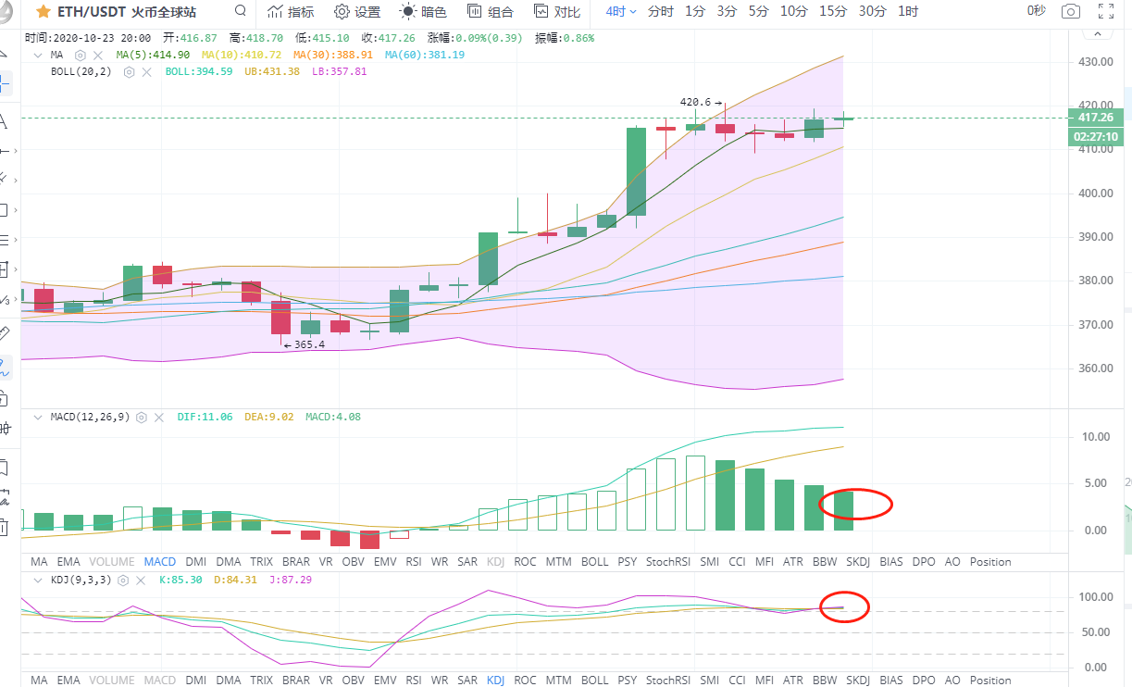Viewport: 1132px width, 687px height.
Task: Collapse the MACD panel chevron
Action: click(x=38, y=418)
